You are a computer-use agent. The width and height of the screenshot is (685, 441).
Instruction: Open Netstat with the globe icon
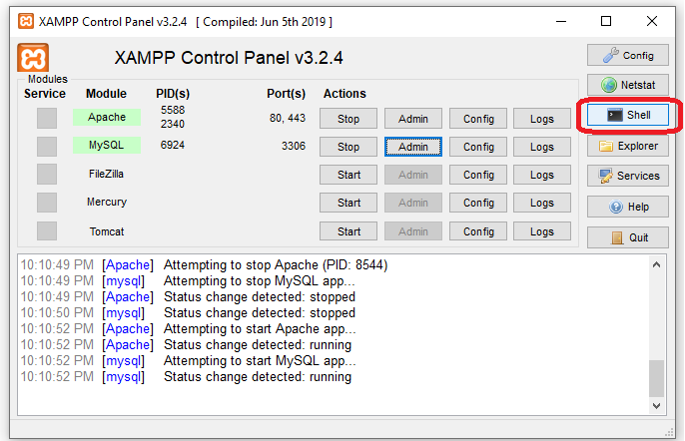click(x=628, y=85)
